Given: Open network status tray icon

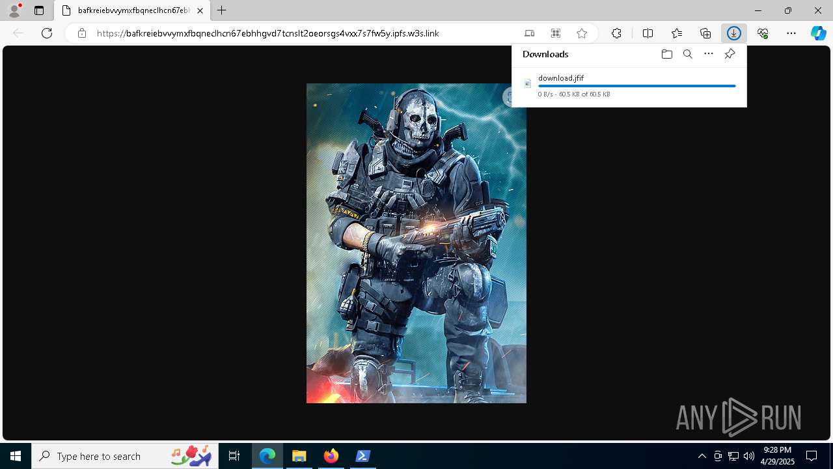Looking at the screenshot, I should pos(733,456).
